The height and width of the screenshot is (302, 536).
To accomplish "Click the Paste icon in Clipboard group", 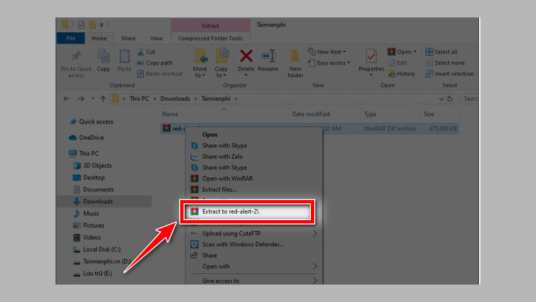I will (x=125, y=60).
